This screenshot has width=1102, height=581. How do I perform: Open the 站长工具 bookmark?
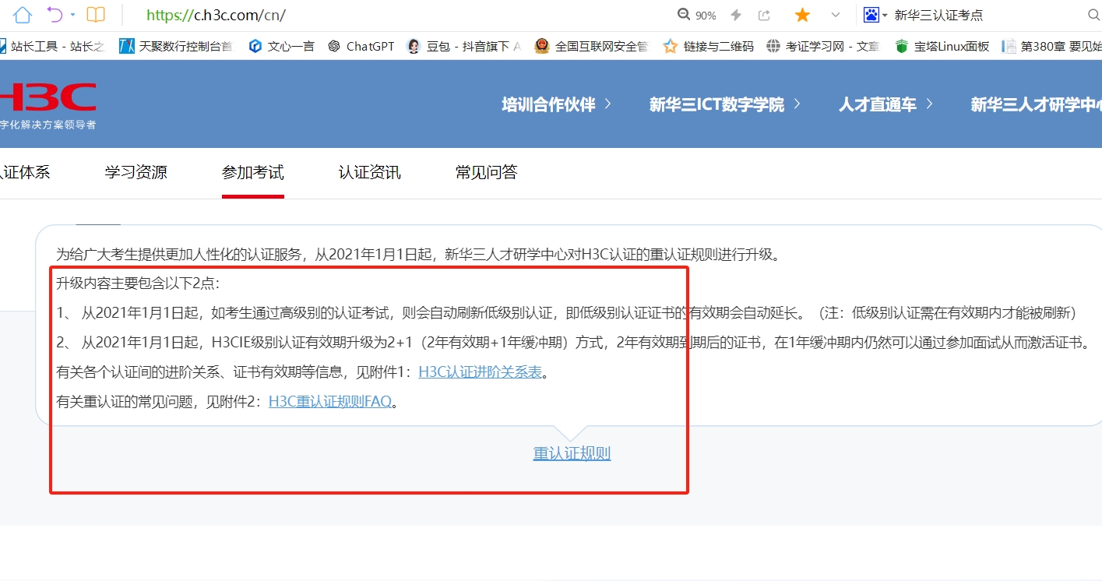click(x=51, y=47)
